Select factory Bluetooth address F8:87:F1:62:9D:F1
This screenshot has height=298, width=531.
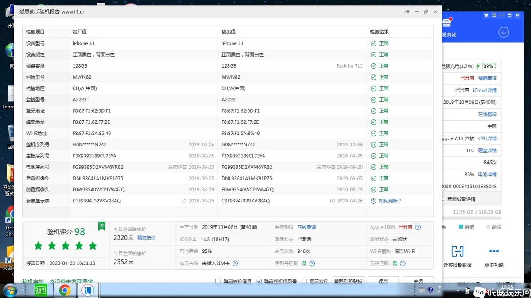[x=91, y=111]
